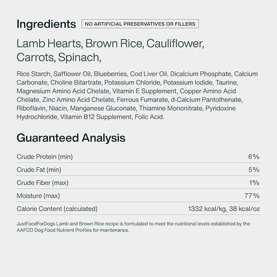Click the Folic Acid text
Viewport: 277px width, 277px height.
[149, 117]
